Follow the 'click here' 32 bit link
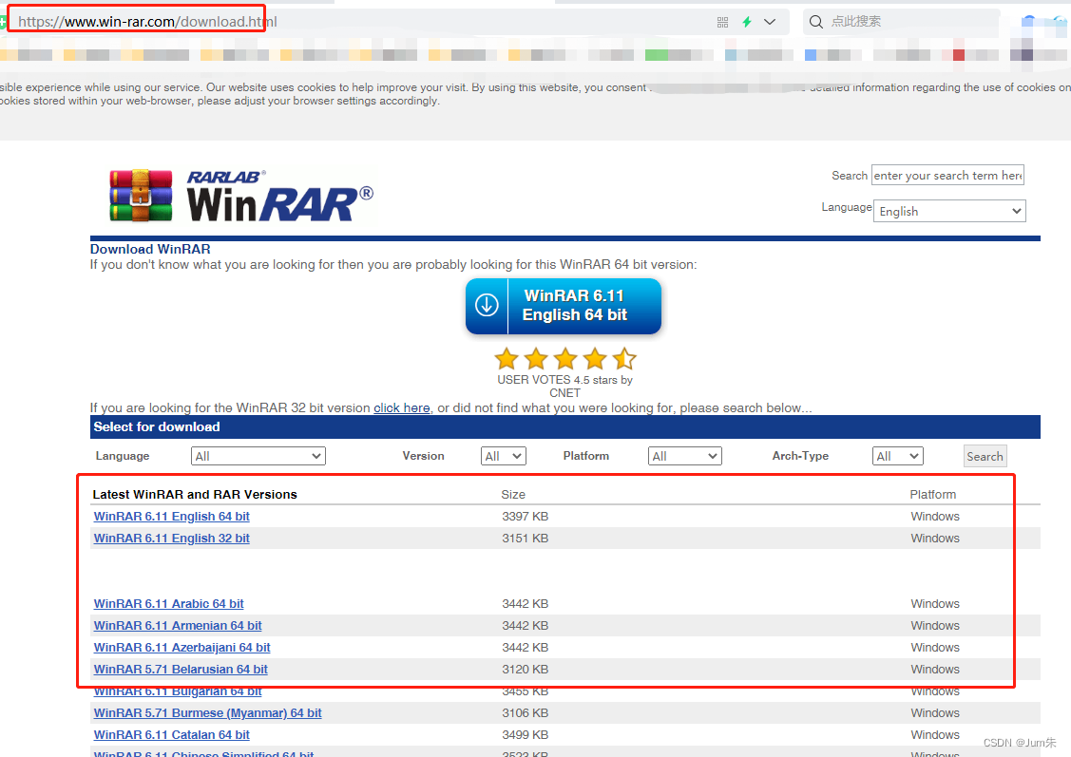1071x757 pixels. coord(402,408)
